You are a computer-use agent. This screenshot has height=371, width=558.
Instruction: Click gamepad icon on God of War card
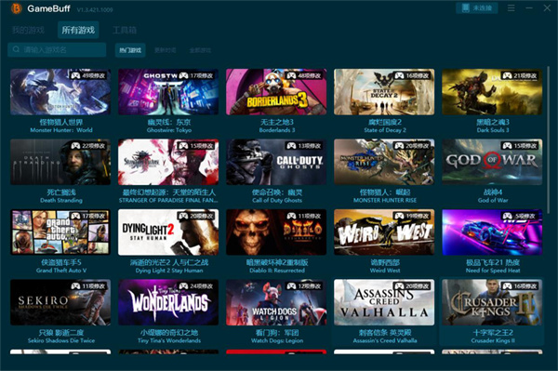(x=507, y=145)
